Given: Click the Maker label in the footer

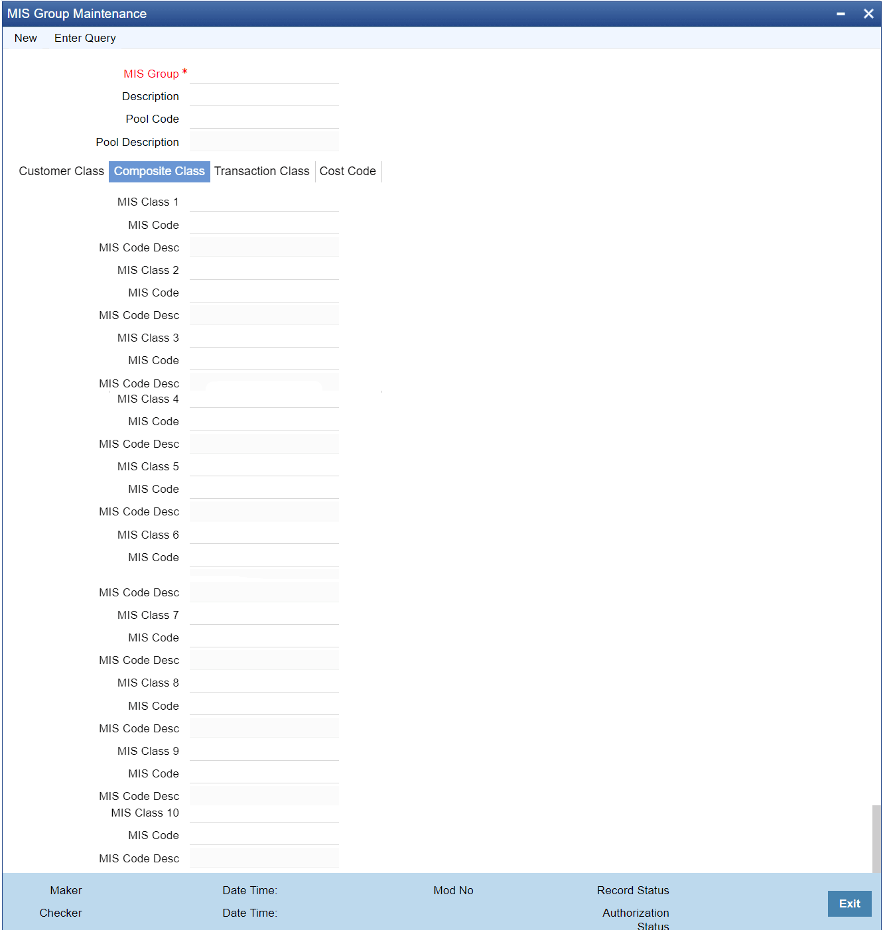Looking at the screenshot, I should 66,890.
